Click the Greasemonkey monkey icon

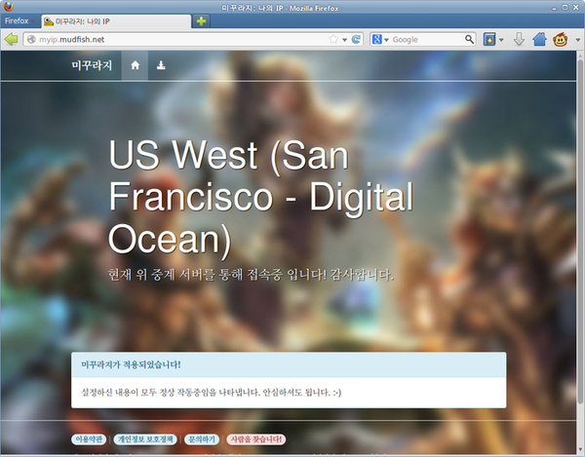[x=560, y=39]
